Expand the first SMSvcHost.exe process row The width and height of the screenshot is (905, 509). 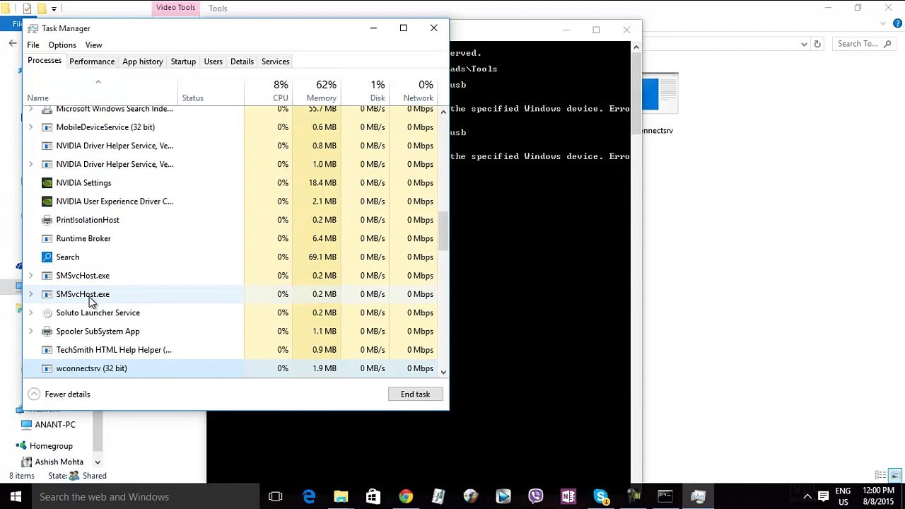tap(30, 276)
